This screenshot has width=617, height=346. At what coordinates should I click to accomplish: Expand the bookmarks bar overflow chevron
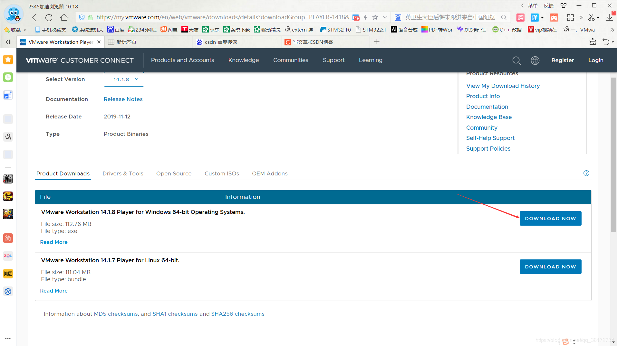click(x=612, y=30)
